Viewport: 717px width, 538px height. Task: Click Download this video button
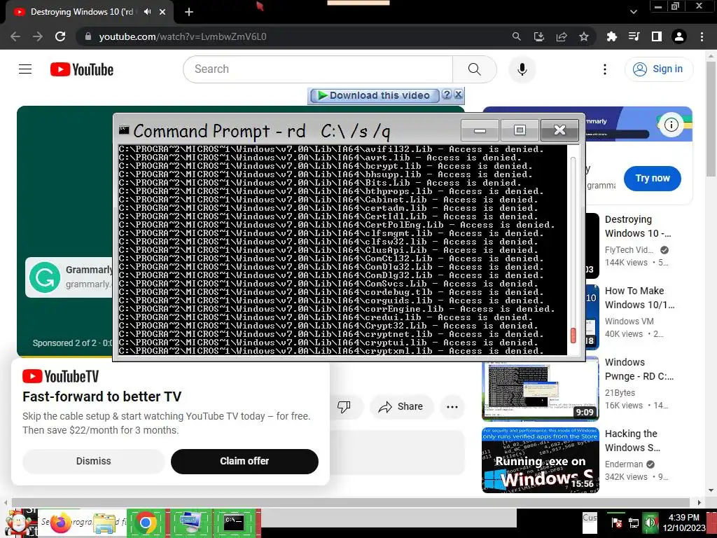(375, 95)
